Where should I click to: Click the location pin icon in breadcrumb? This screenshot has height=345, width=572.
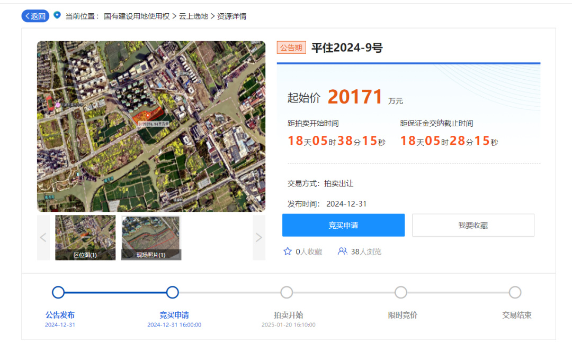pyautogui.click(x=57, y=15)
